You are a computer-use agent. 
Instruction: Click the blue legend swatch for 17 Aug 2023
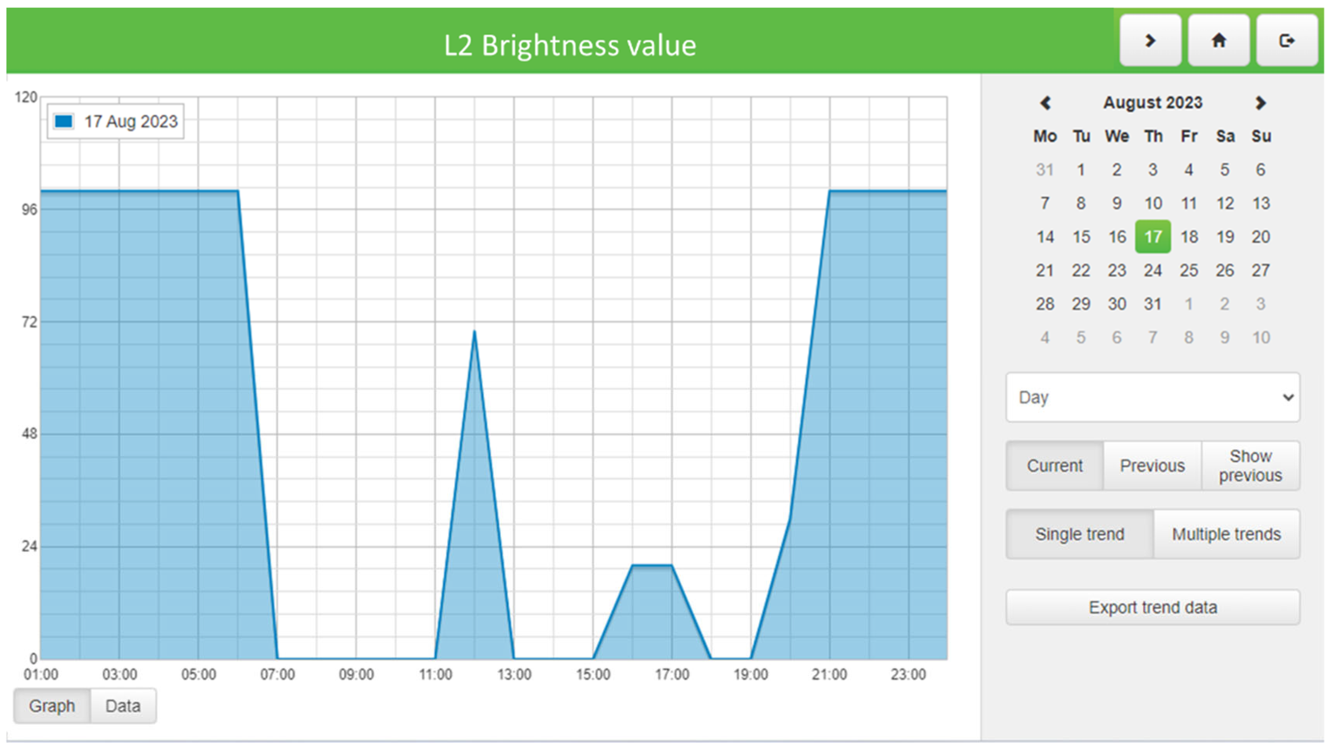[64, 121]
